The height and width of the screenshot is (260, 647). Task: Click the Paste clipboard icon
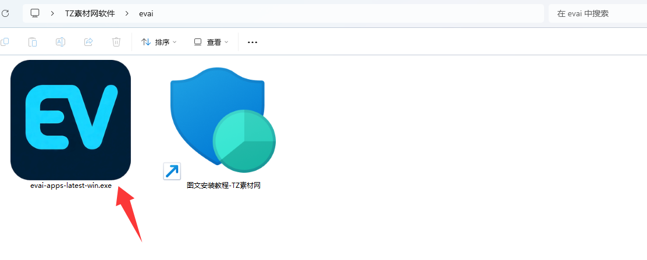[33, 42]
